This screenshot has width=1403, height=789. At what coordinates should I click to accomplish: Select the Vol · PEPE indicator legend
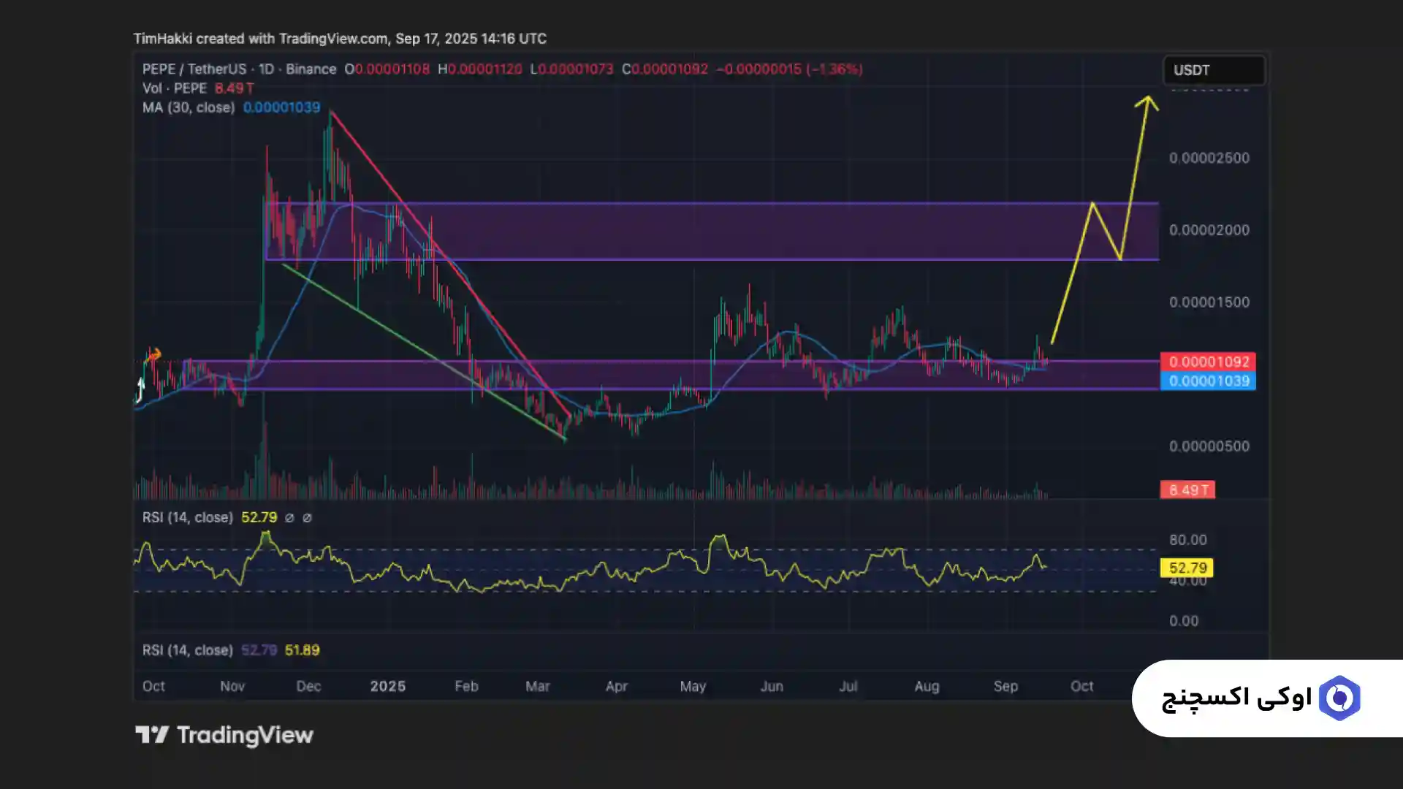click(175, 88)
